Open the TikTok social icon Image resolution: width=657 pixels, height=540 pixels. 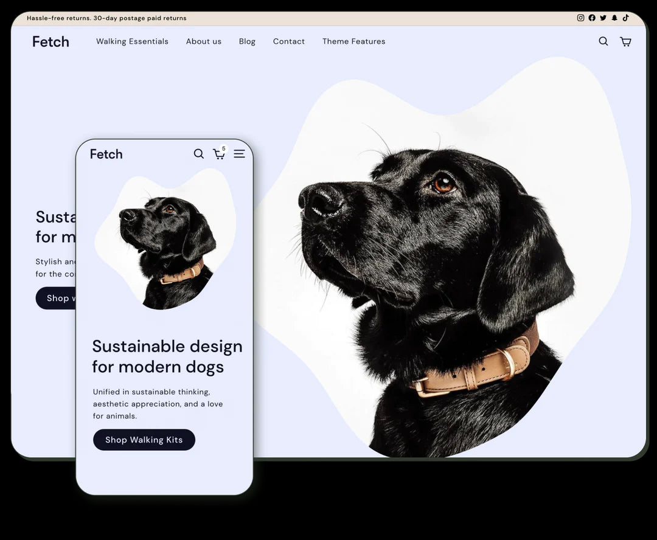[x=625, y=18]
